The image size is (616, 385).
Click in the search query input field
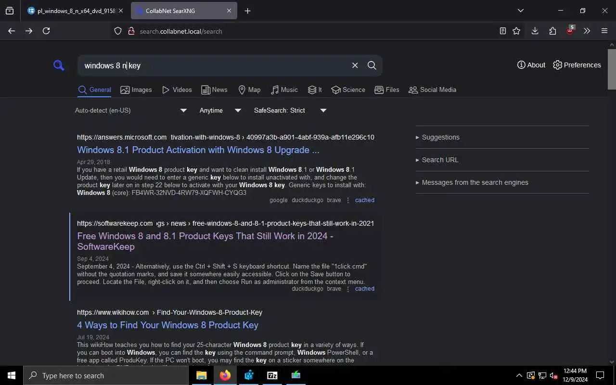click(214, 65)
